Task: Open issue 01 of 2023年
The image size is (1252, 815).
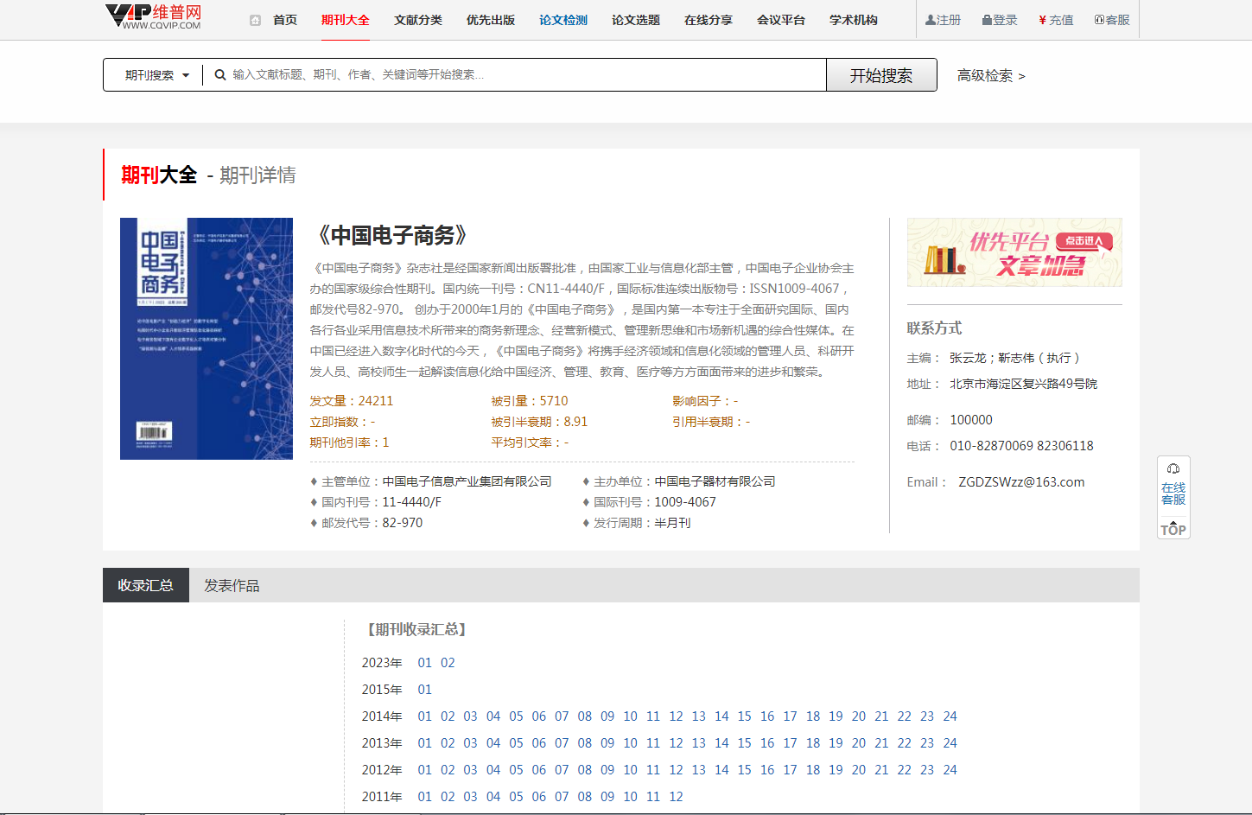Action: point(424,663)
